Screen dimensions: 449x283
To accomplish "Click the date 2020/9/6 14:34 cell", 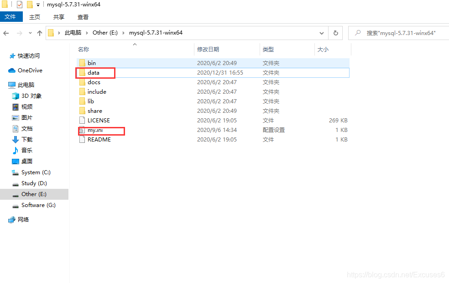I will 217,130.
